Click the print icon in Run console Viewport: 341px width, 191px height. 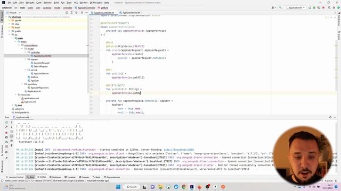coord(12,141)
